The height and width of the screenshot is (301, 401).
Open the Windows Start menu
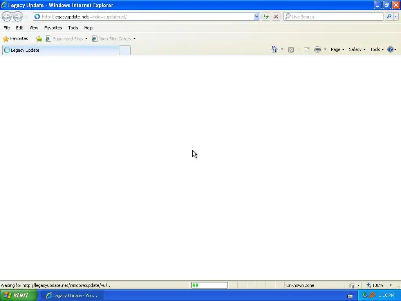pos(19,296)
